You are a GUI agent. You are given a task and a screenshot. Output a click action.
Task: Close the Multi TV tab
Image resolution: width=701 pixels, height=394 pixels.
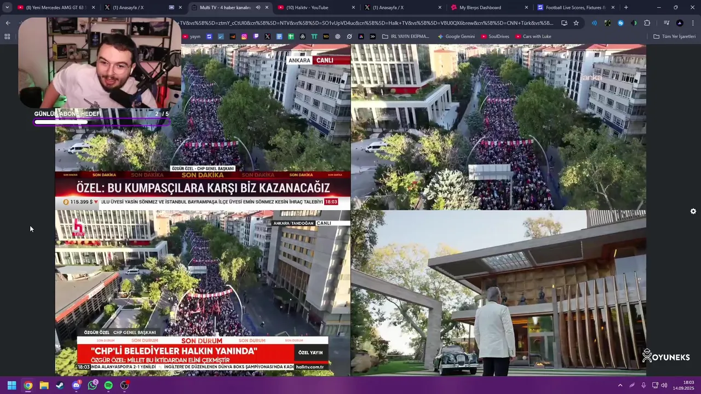(x=267, y=8)
